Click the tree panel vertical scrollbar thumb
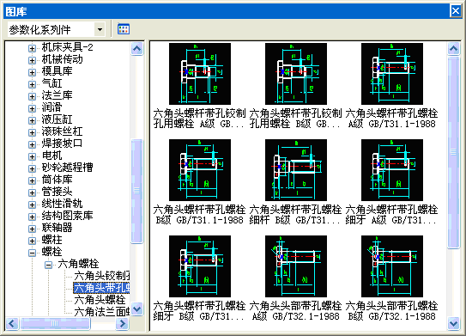 click(137, 191)
